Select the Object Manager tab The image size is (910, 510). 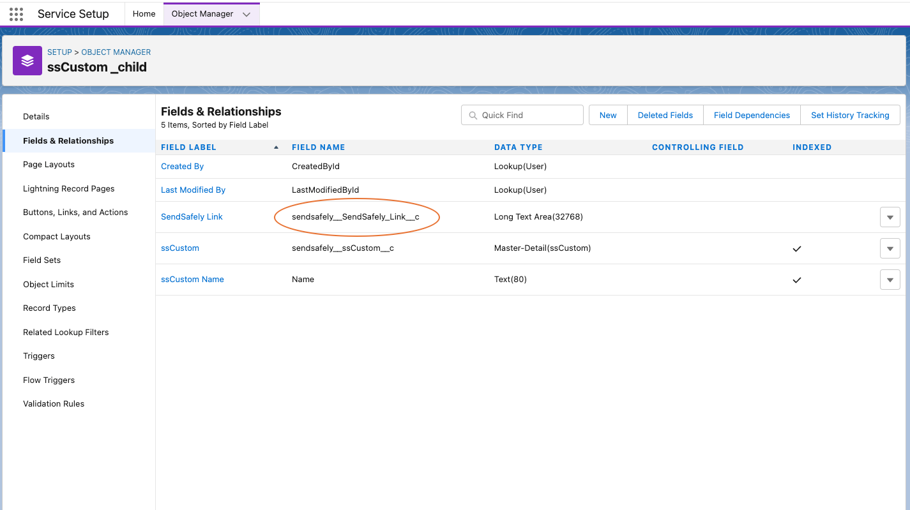(202, 14)
